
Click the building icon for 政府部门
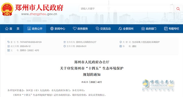click(x=143, y=29)
